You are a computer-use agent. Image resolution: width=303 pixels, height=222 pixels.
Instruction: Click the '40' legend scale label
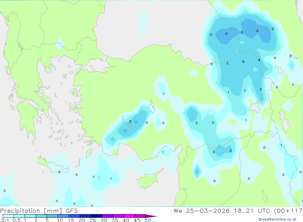point(126,220)
